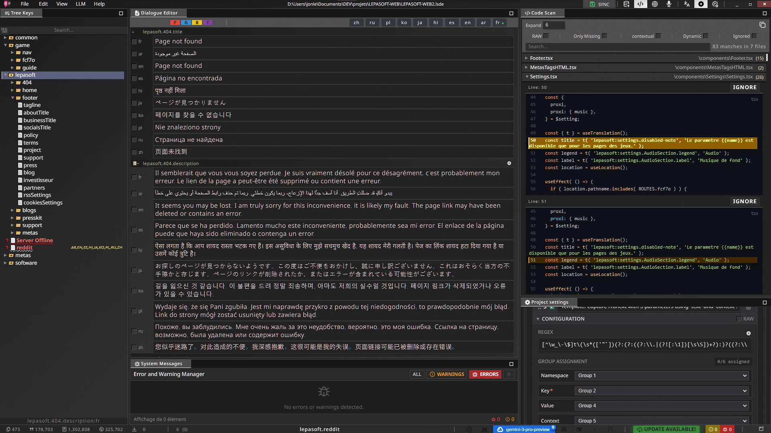Click the gear icon next to REGEX label
771x433 pixels.
[749, 333]
